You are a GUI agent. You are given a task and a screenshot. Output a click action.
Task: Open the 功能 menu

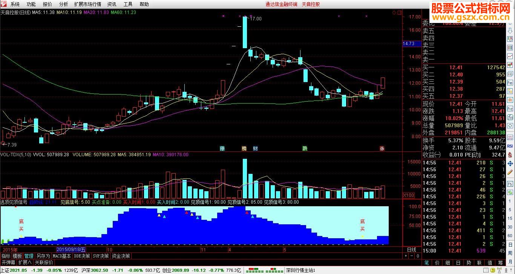point(31,4)
